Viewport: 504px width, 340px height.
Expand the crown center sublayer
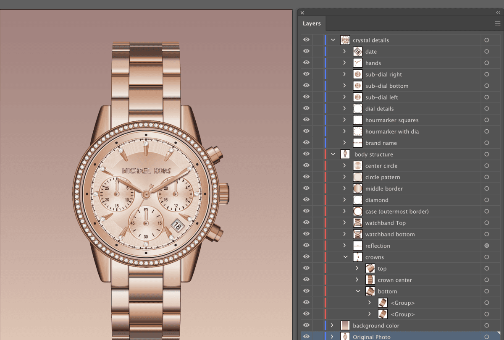pyautogui.click(x=357, y=280)
